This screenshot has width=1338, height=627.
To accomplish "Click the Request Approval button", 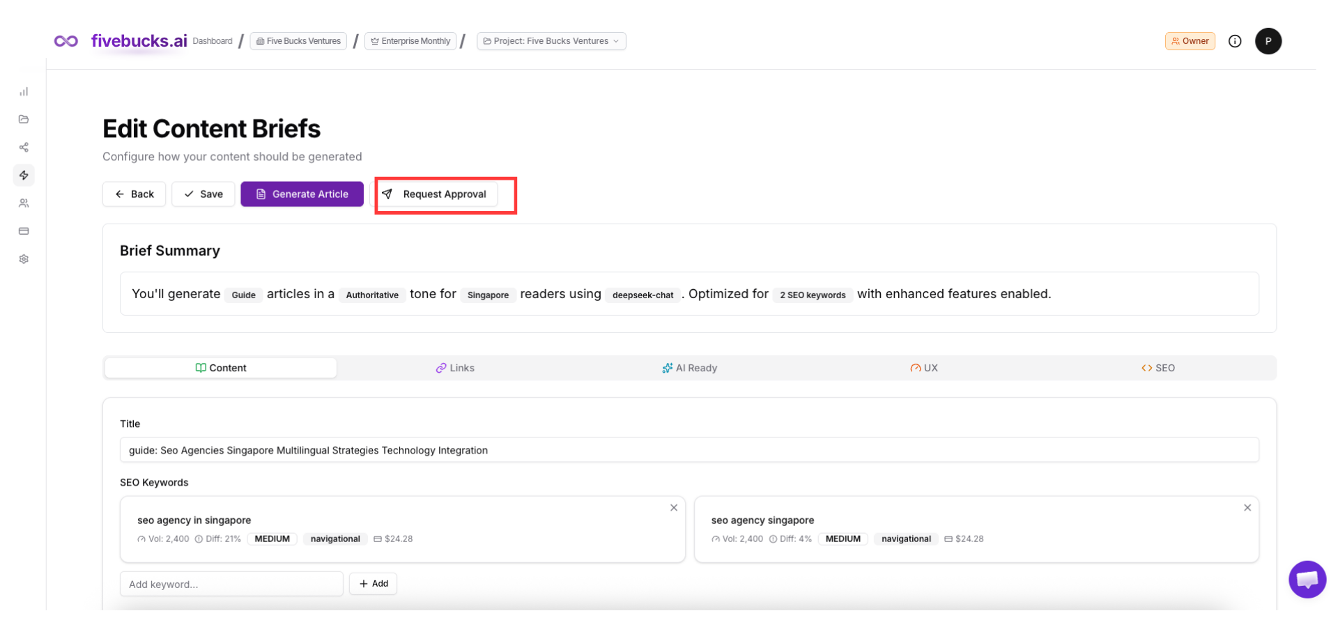I will pyautogui.click(x=444, y=194).
